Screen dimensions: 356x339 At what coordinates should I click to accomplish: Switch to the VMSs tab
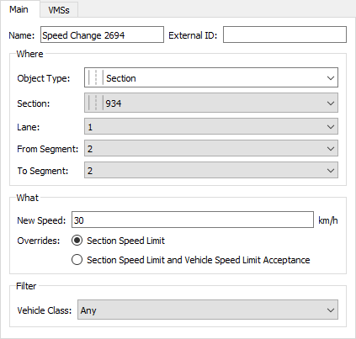click(x=59, y=10)
